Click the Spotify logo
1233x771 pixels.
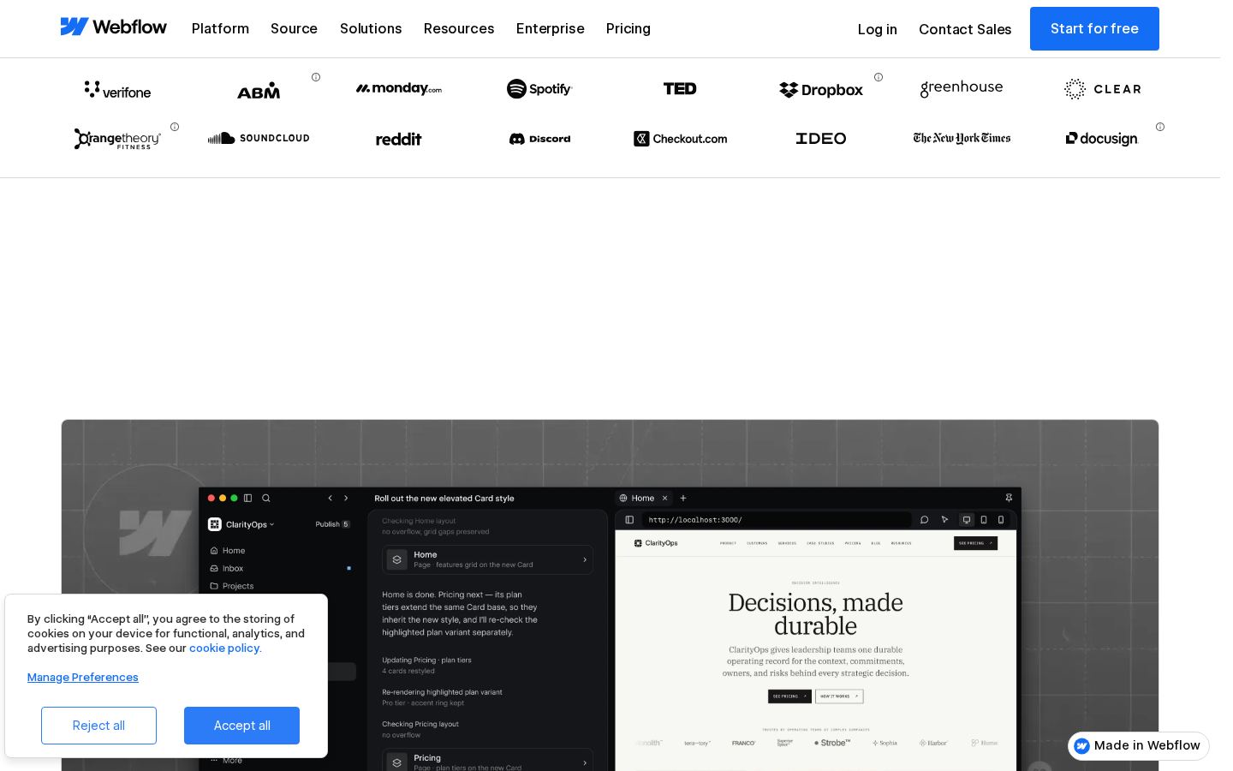tap(539, 88)
